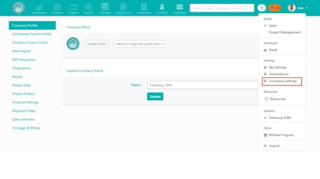
Task: Open the Reports target icon
Action: pyautogui.click(x=88, y=7)
